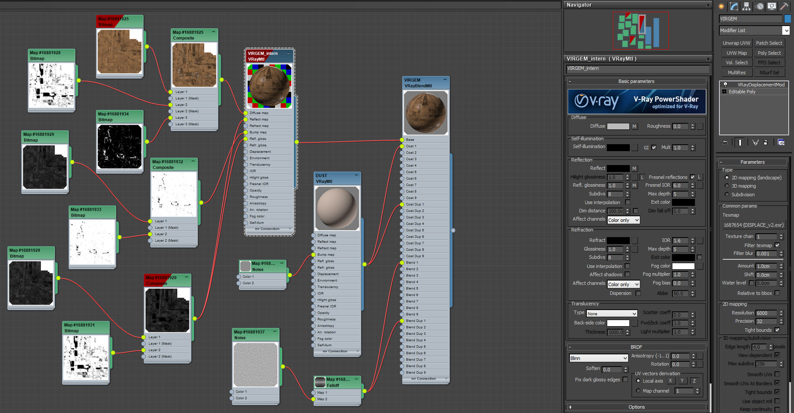Open the Display command panel tab
Image resolution: width=794 pixels, height=413 pixels.
tap(772, 6)
